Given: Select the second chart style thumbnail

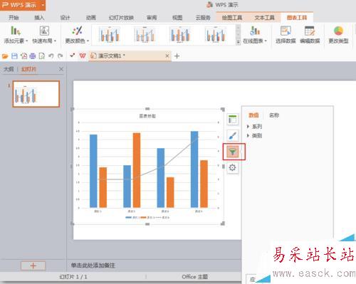Looking at the screenshot, I should click(x=145, y=35).
